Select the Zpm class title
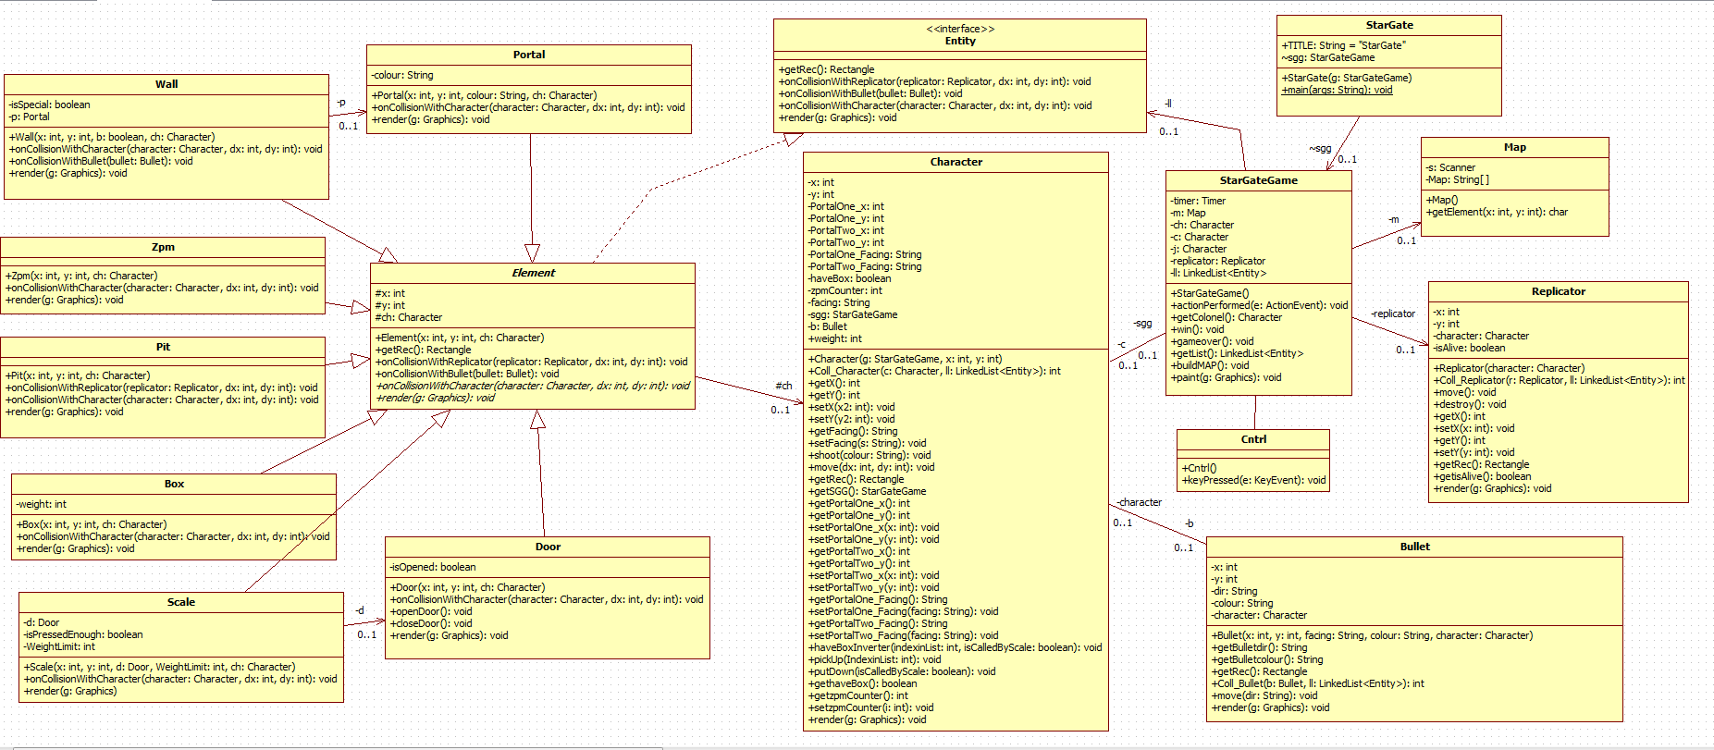The width and height of the screenshot is (1714, 750). tap(163, 247)
